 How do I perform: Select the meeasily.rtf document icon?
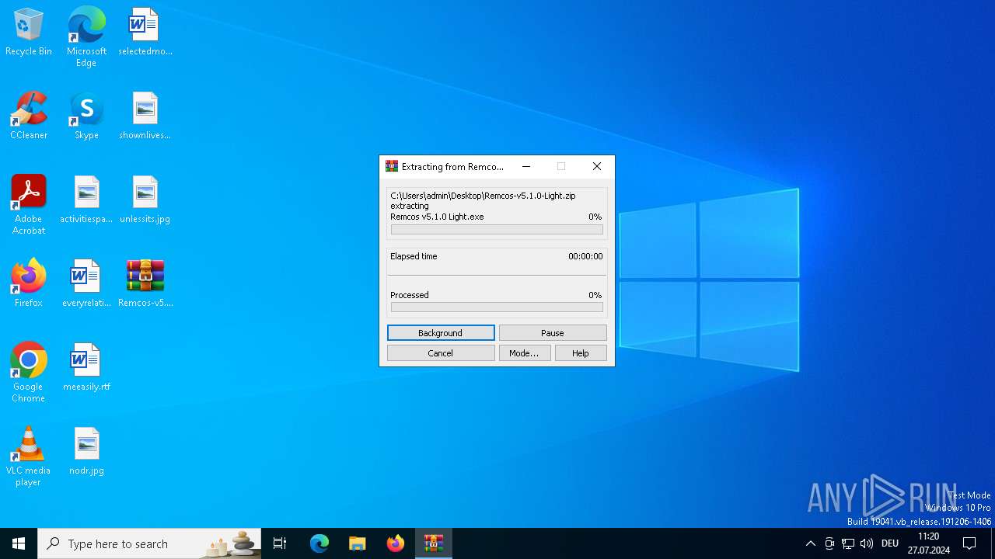pyautogui.click(x=86, y=368)
